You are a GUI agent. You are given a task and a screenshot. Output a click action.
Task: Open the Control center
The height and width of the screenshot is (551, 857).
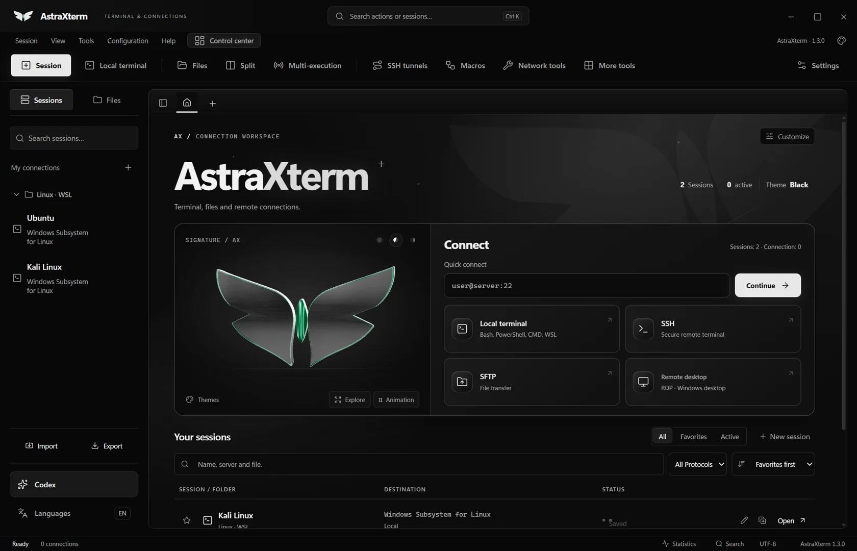coord(224,41)
